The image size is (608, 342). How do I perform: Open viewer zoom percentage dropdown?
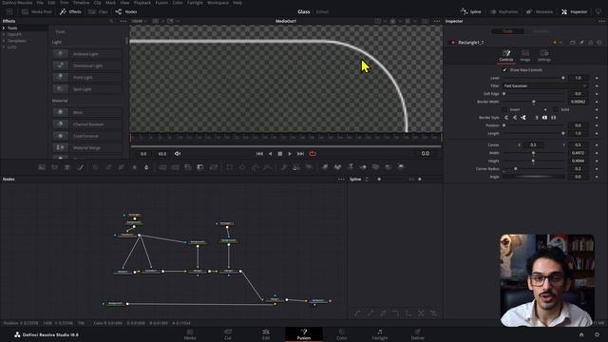click(139, 21)
